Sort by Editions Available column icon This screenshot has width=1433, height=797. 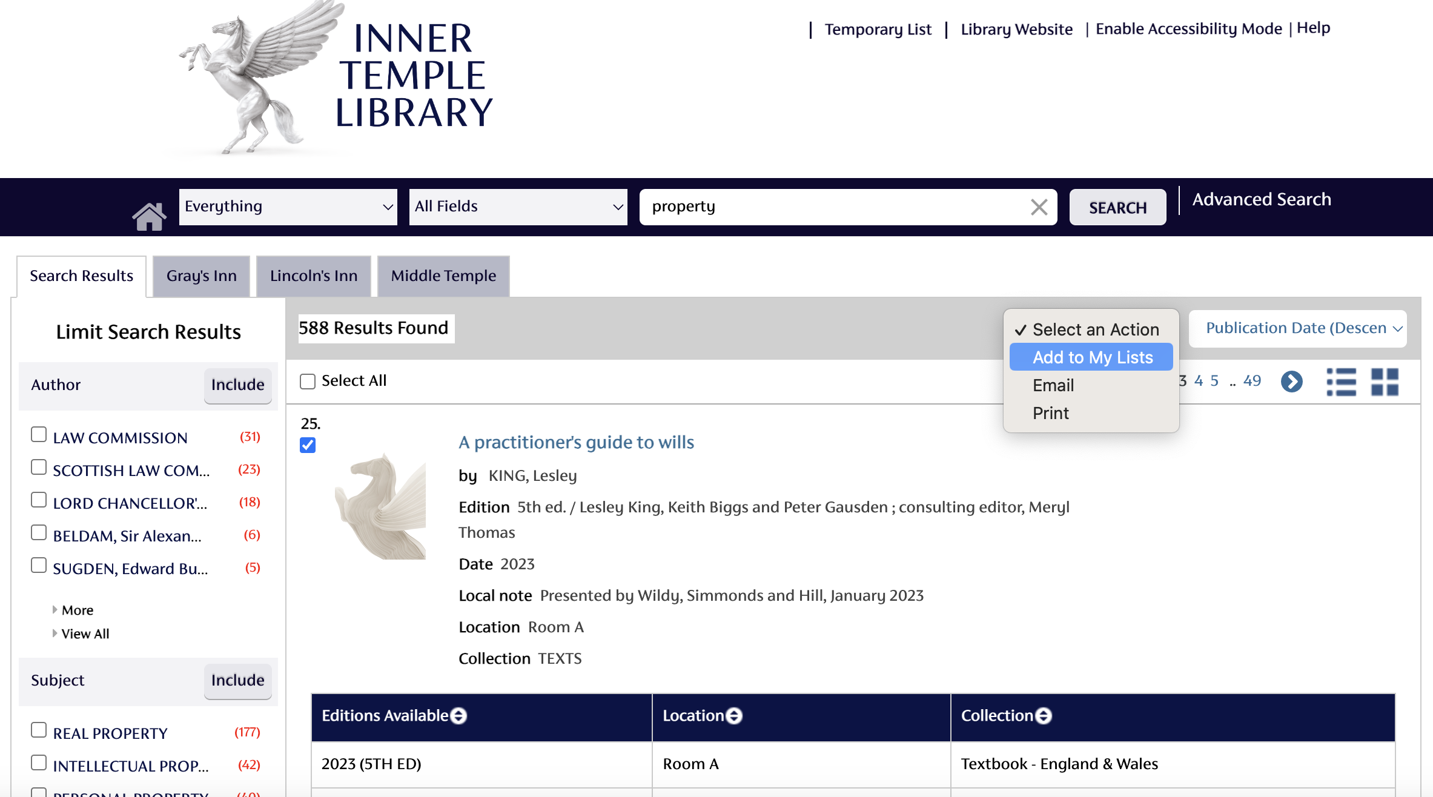(x=459, y=716)
